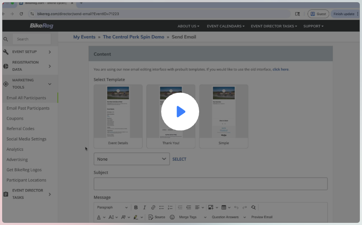Open the Question Answers dropdown
This screenshot has height=225, width=362.
pyautogui.click(x=229, y=217)
